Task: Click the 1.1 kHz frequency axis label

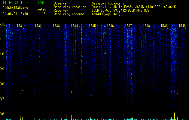Action: tap(3, 39)
